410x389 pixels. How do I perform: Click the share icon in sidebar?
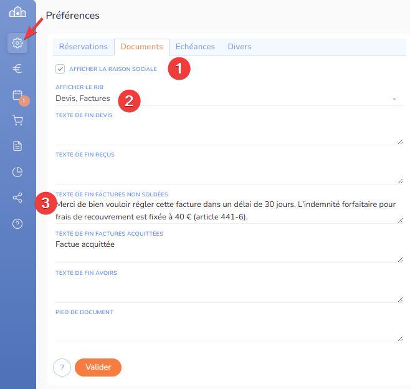pyautogui.click(x=17, y=198)
